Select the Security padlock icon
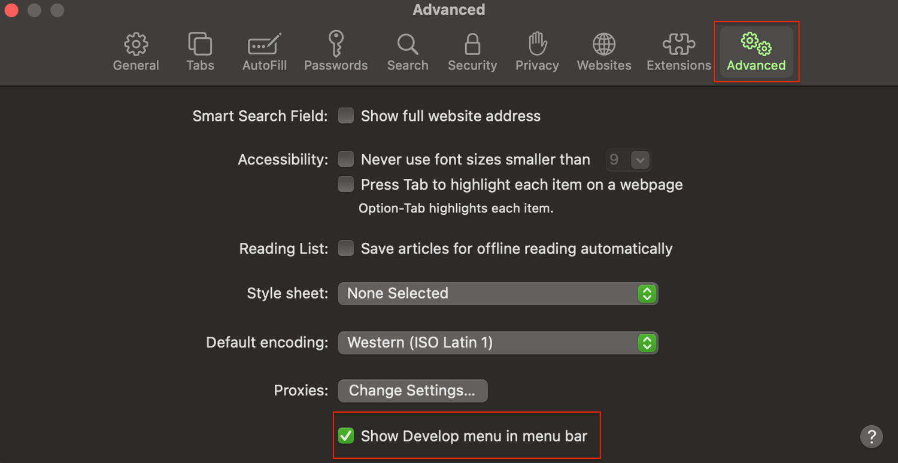Screen dimensions: 898x463 (472, 53)
